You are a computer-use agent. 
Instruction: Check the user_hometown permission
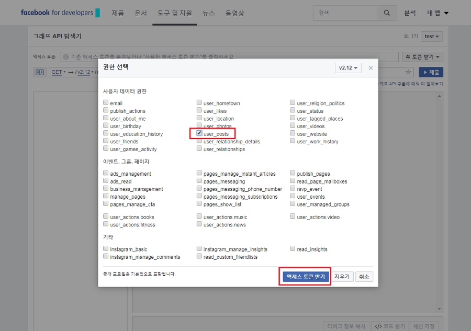pyautogui.click(x=199, y=102)
